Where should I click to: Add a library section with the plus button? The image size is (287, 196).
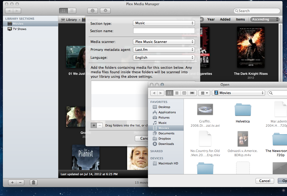(12, 183)
